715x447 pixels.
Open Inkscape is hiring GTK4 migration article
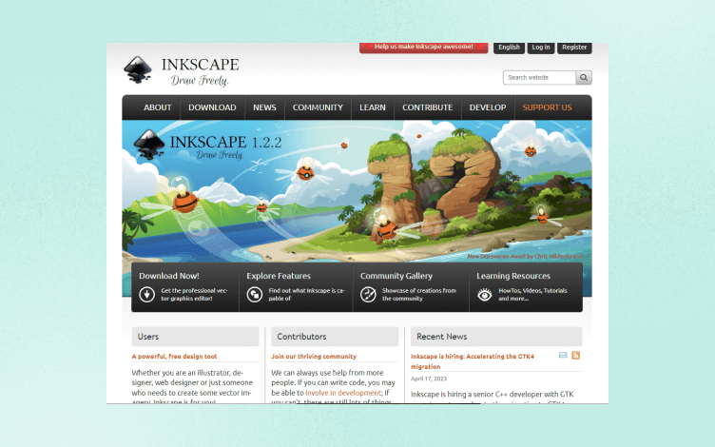pos(473,361)
